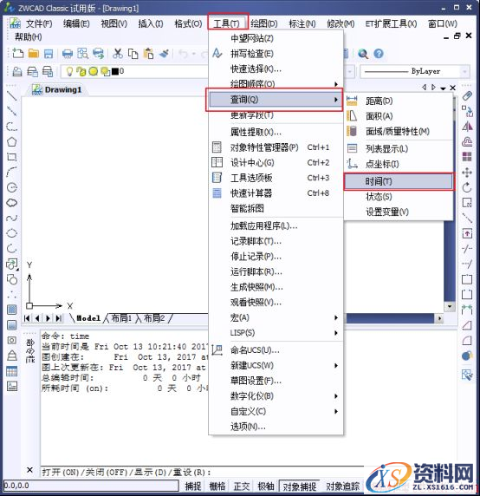Toggle the layer on/off lightbulb icon
The width and height of the screenshot is (480, 496).
(x=69, y=71)
